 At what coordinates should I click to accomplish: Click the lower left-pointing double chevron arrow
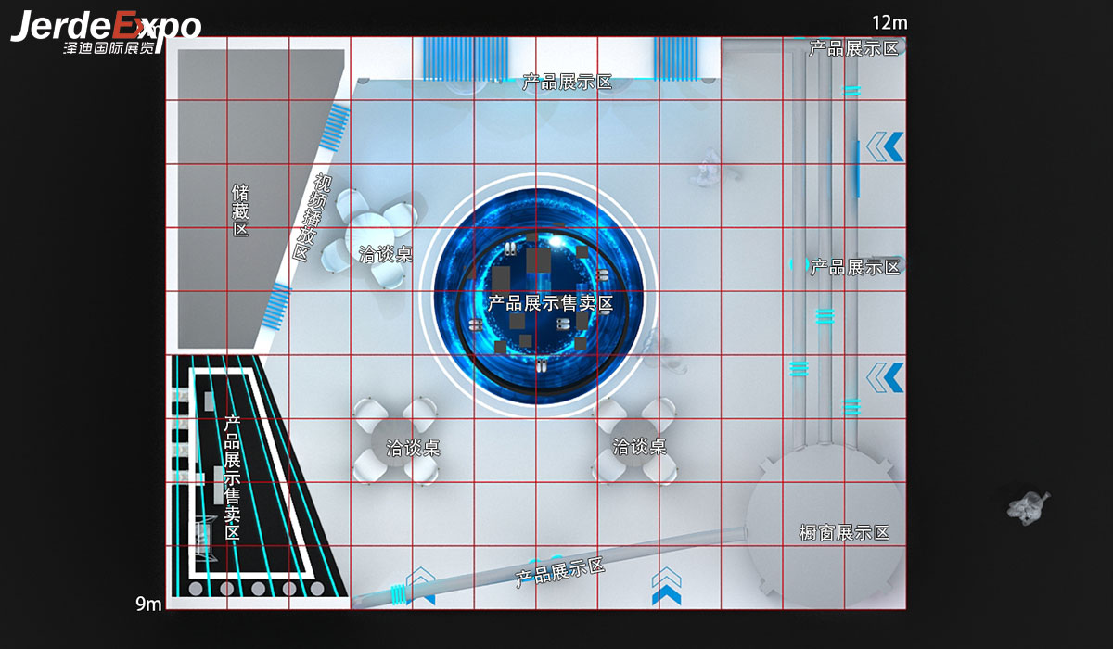tap(884, 377)
